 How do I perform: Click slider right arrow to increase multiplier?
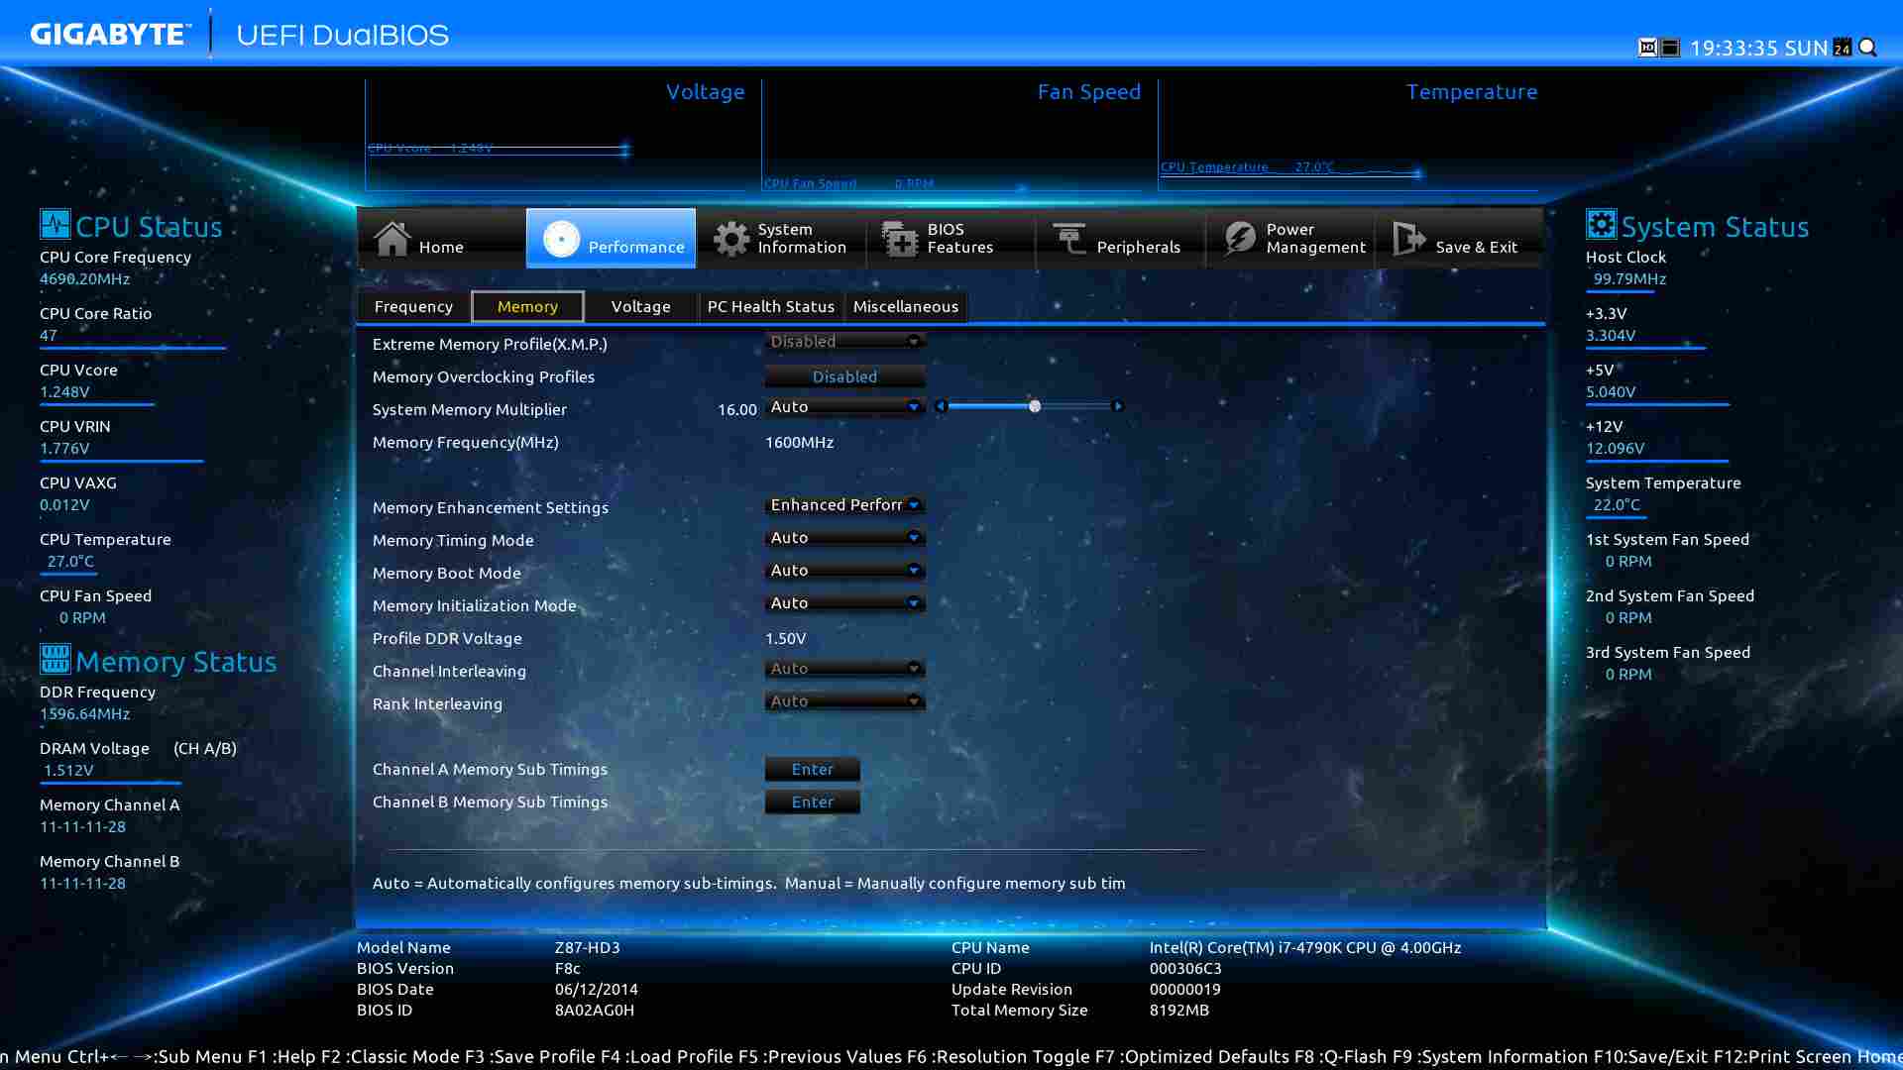point(1118,406)
